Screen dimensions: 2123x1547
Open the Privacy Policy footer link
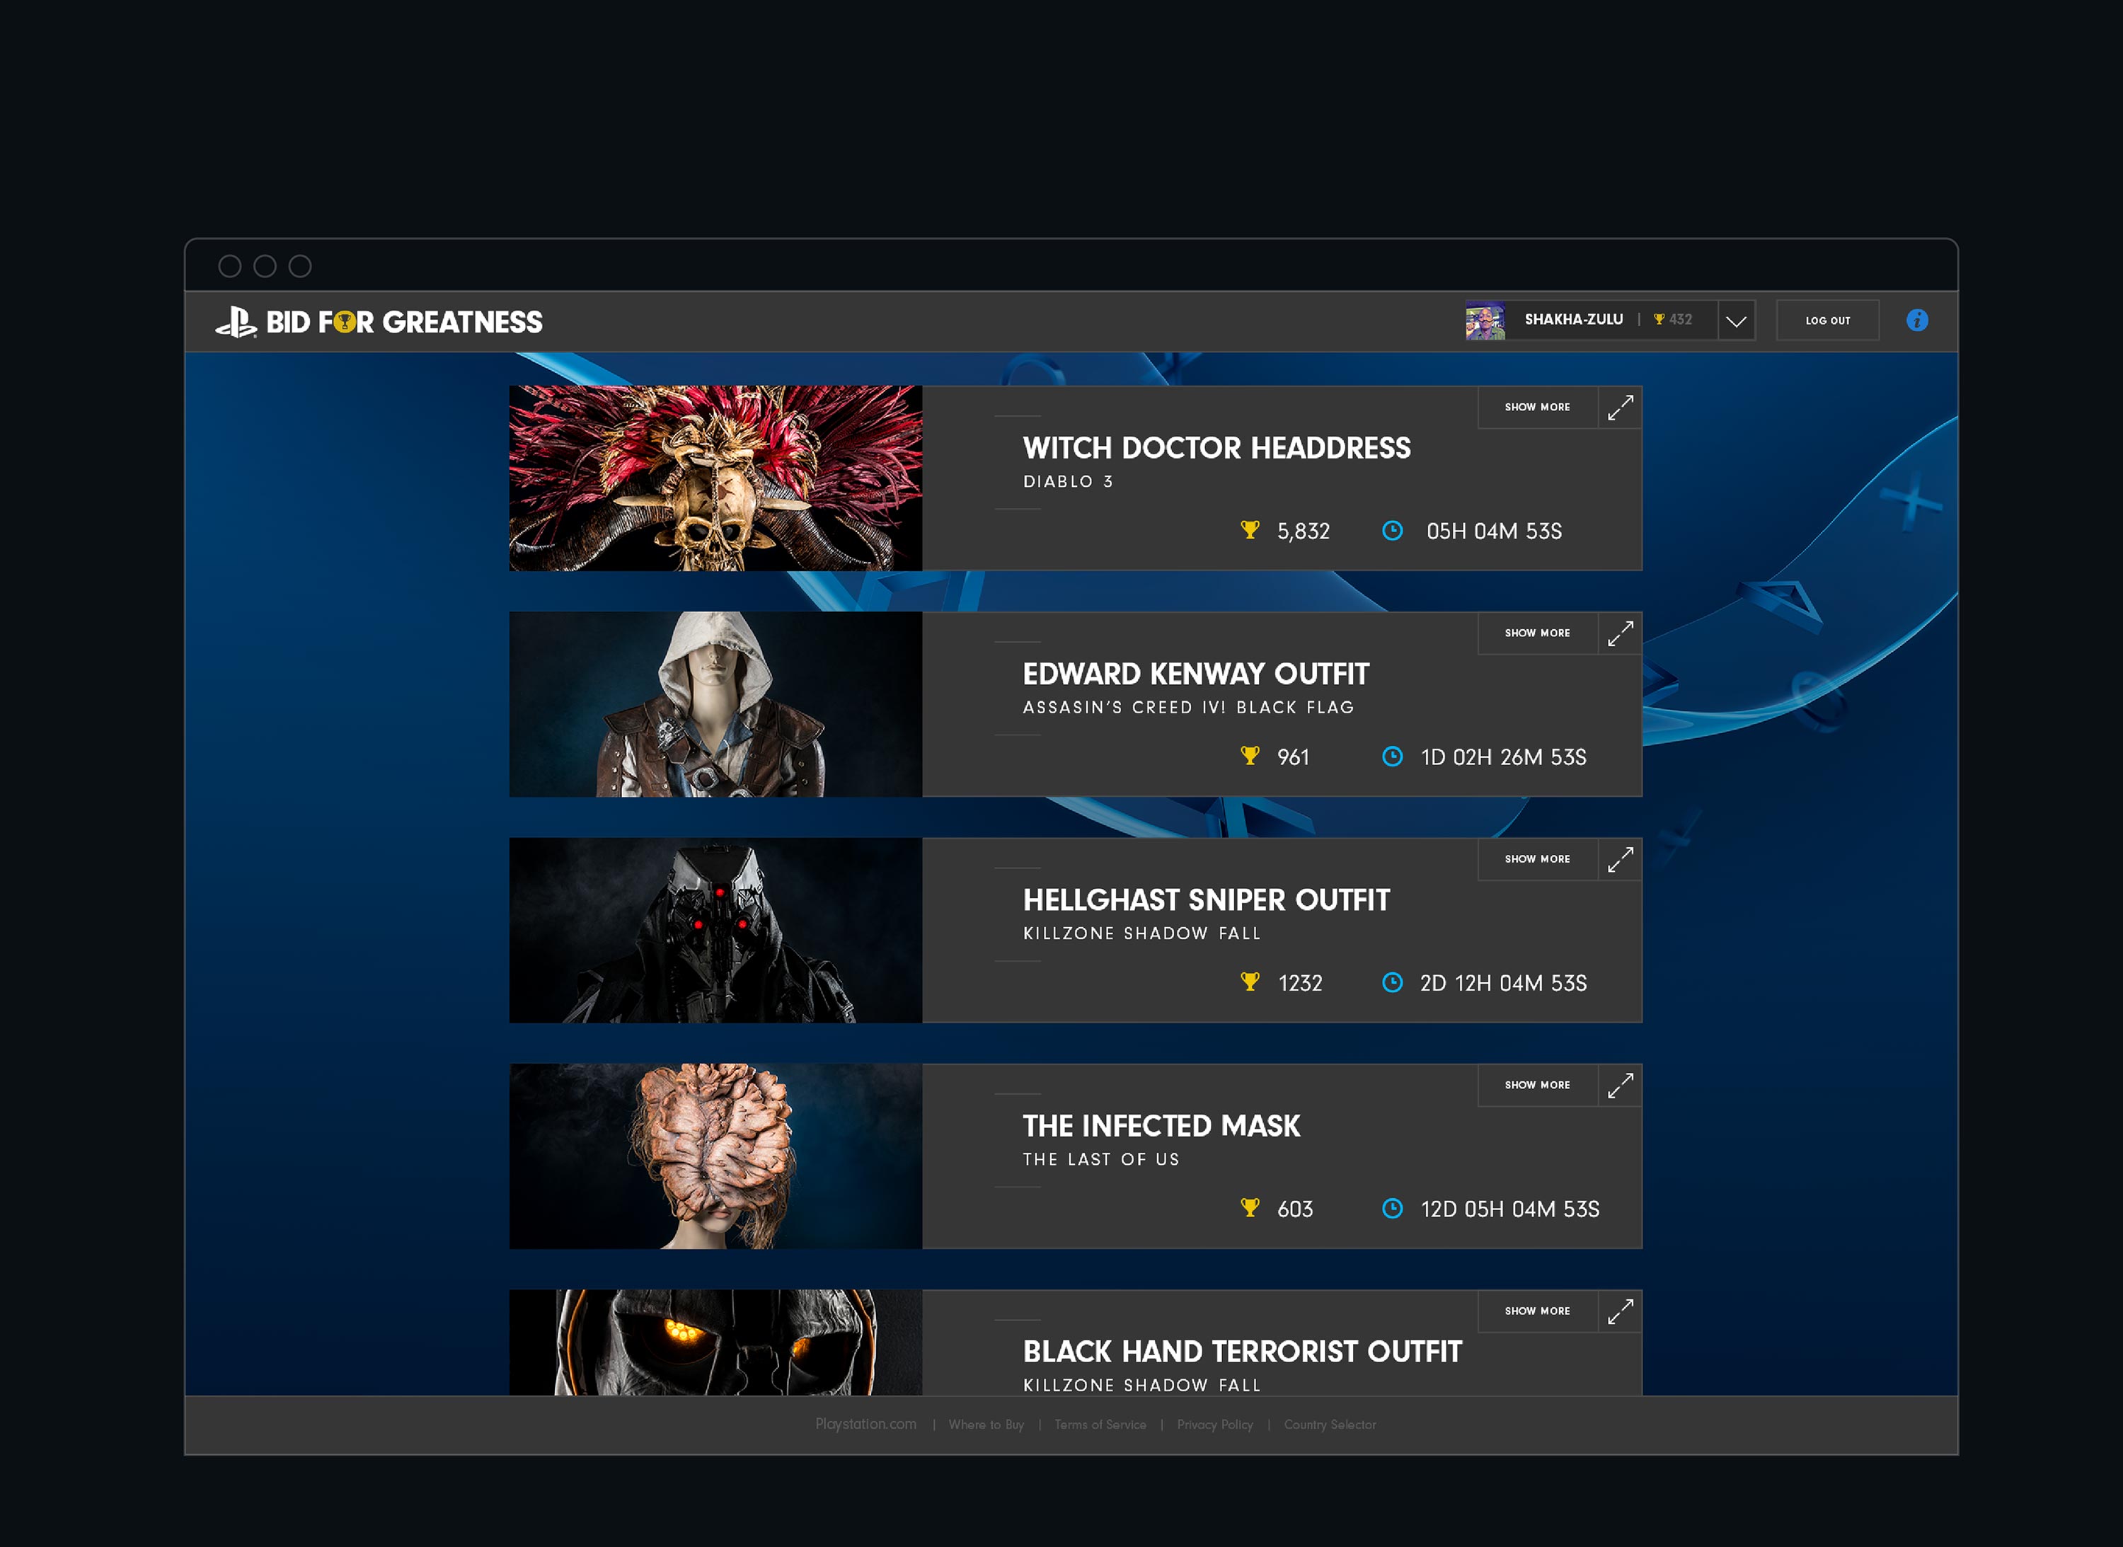[1214, 1425]
